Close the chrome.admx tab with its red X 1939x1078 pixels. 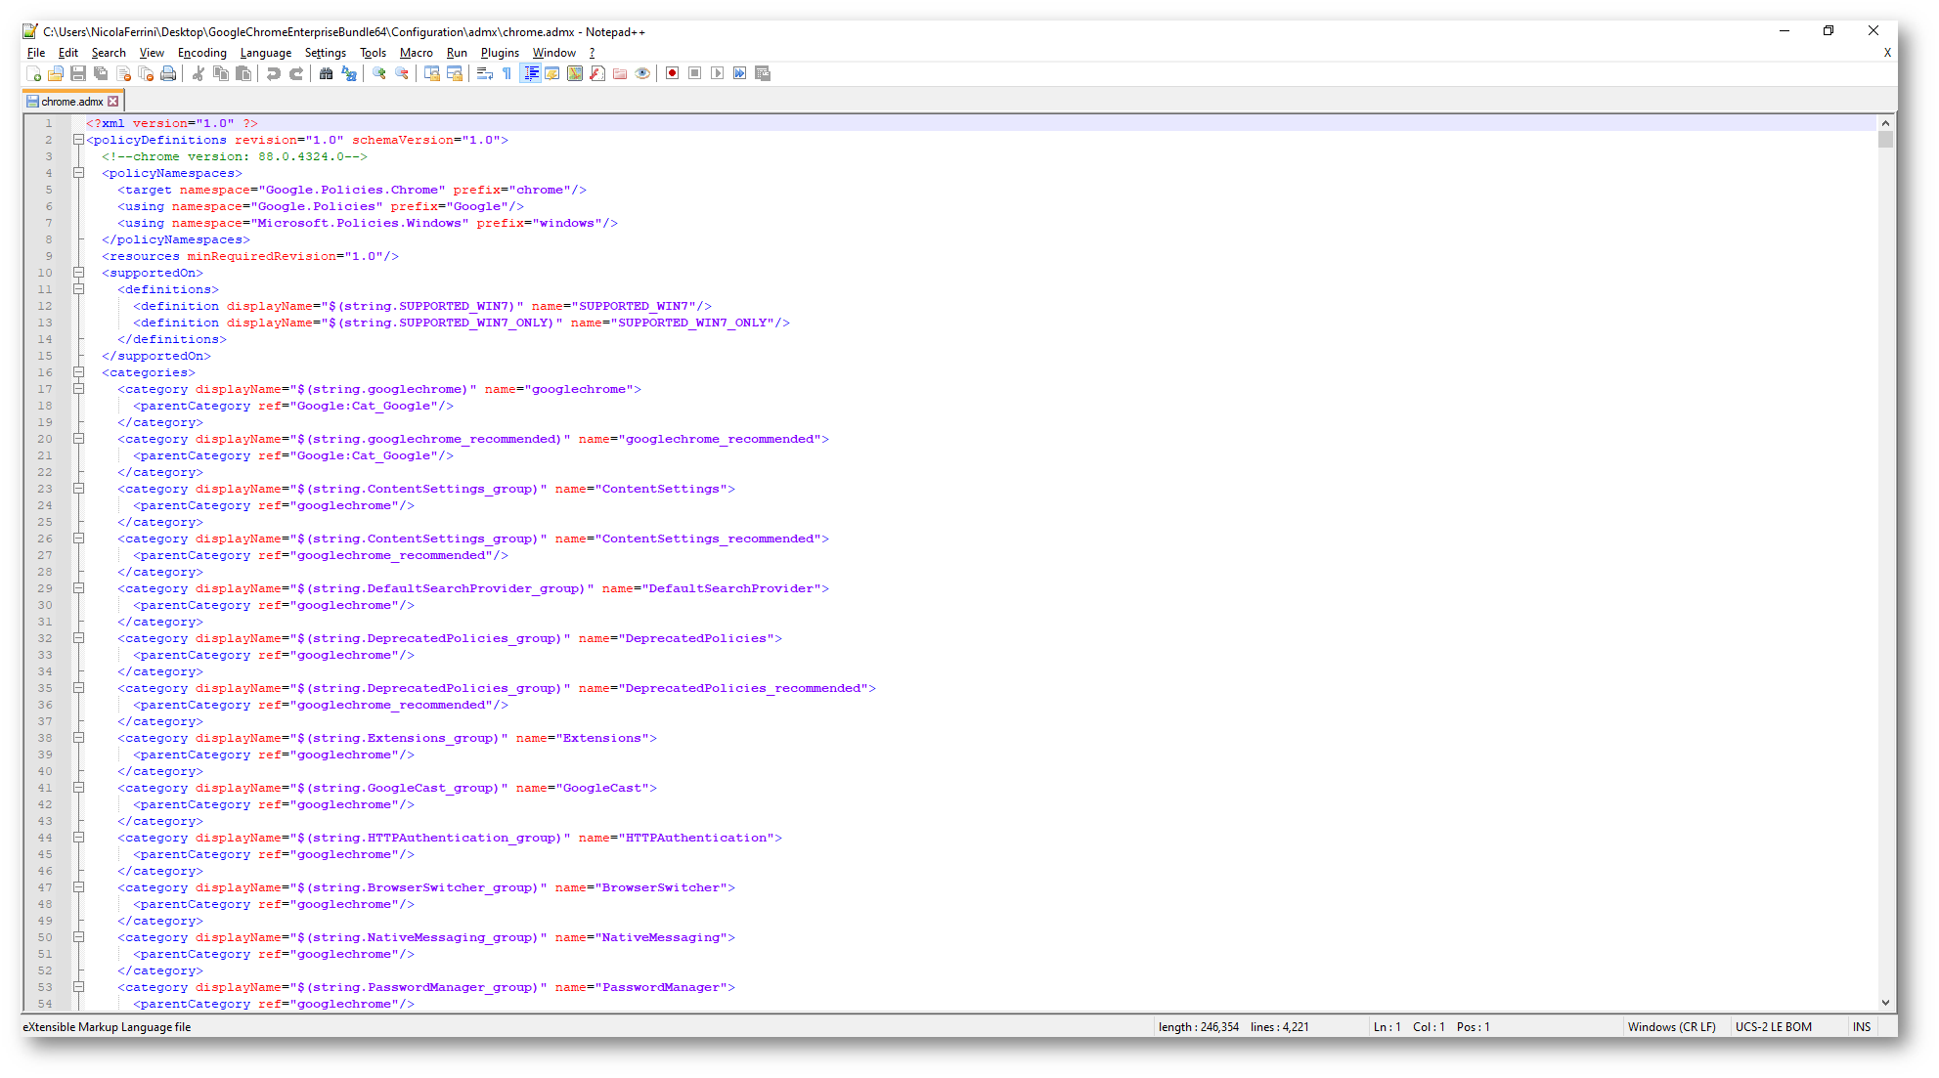point(113,102)
